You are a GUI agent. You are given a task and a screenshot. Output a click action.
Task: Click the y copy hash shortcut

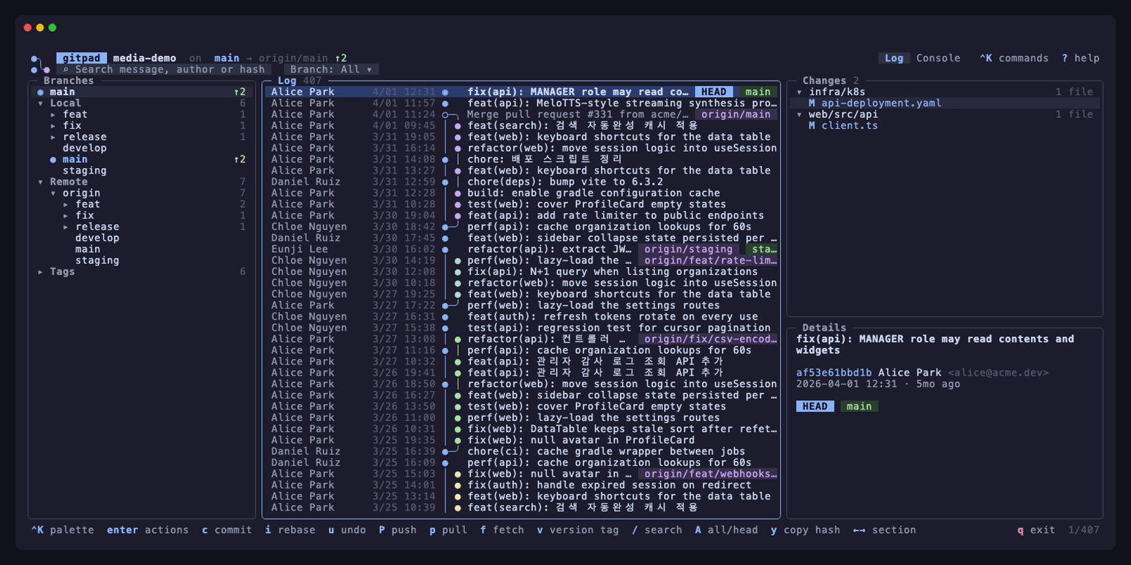[805, 530]
